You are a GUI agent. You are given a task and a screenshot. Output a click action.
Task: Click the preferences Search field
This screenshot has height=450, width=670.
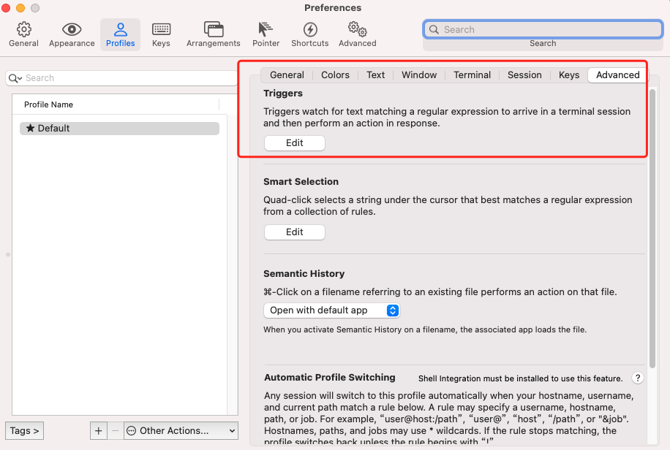tap(543, 30)
